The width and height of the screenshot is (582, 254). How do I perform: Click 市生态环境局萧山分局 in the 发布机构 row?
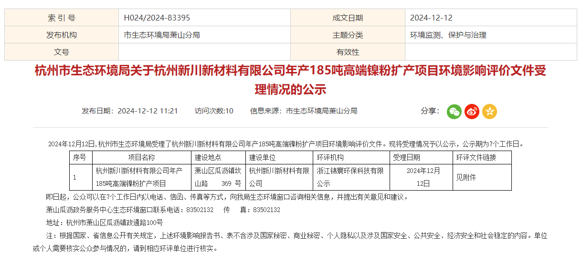pyautogui.click(x=161, y=35)
